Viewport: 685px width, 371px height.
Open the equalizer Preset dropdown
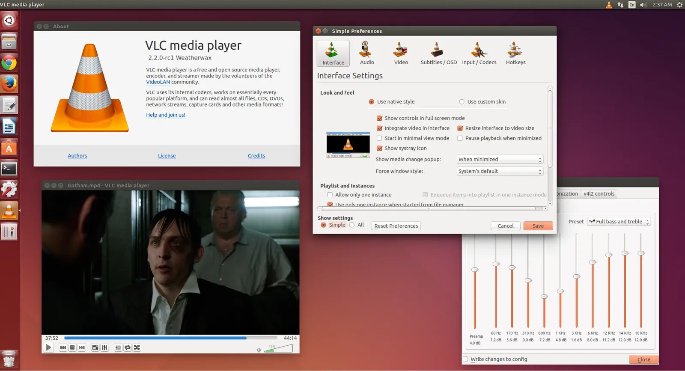tap(619, 222)
